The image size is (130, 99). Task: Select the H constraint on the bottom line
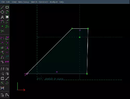coord(57,72)
